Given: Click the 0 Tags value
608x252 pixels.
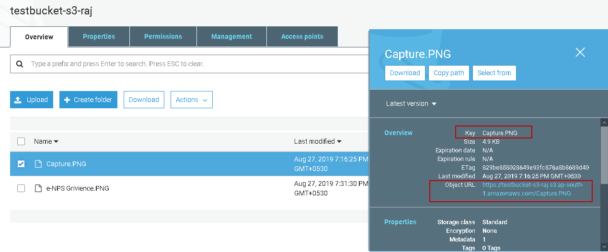Looking at the screenshot, I should [492, 248].
